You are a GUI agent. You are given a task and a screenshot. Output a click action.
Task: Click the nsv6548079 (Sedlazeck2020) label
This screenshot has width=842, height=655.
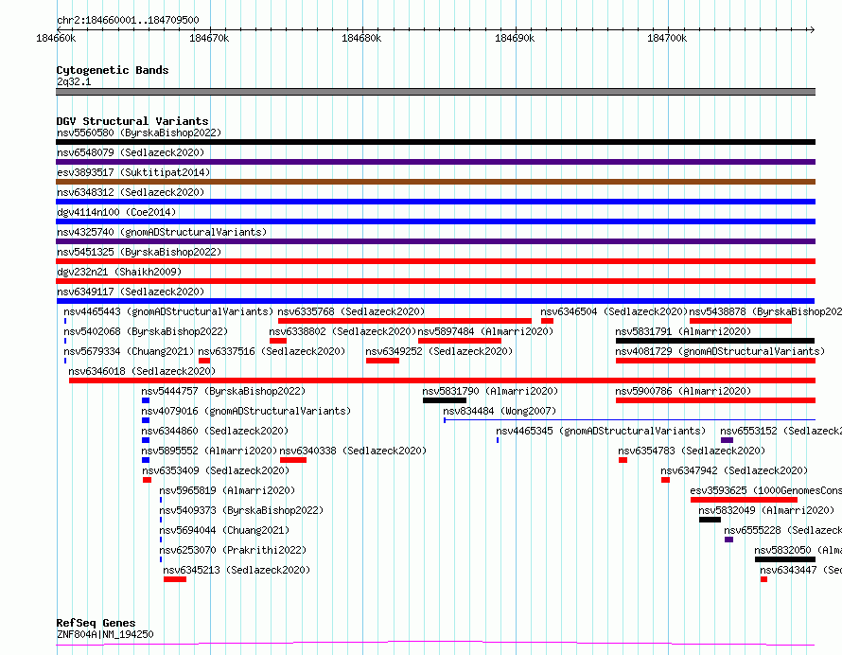(131, 152)
